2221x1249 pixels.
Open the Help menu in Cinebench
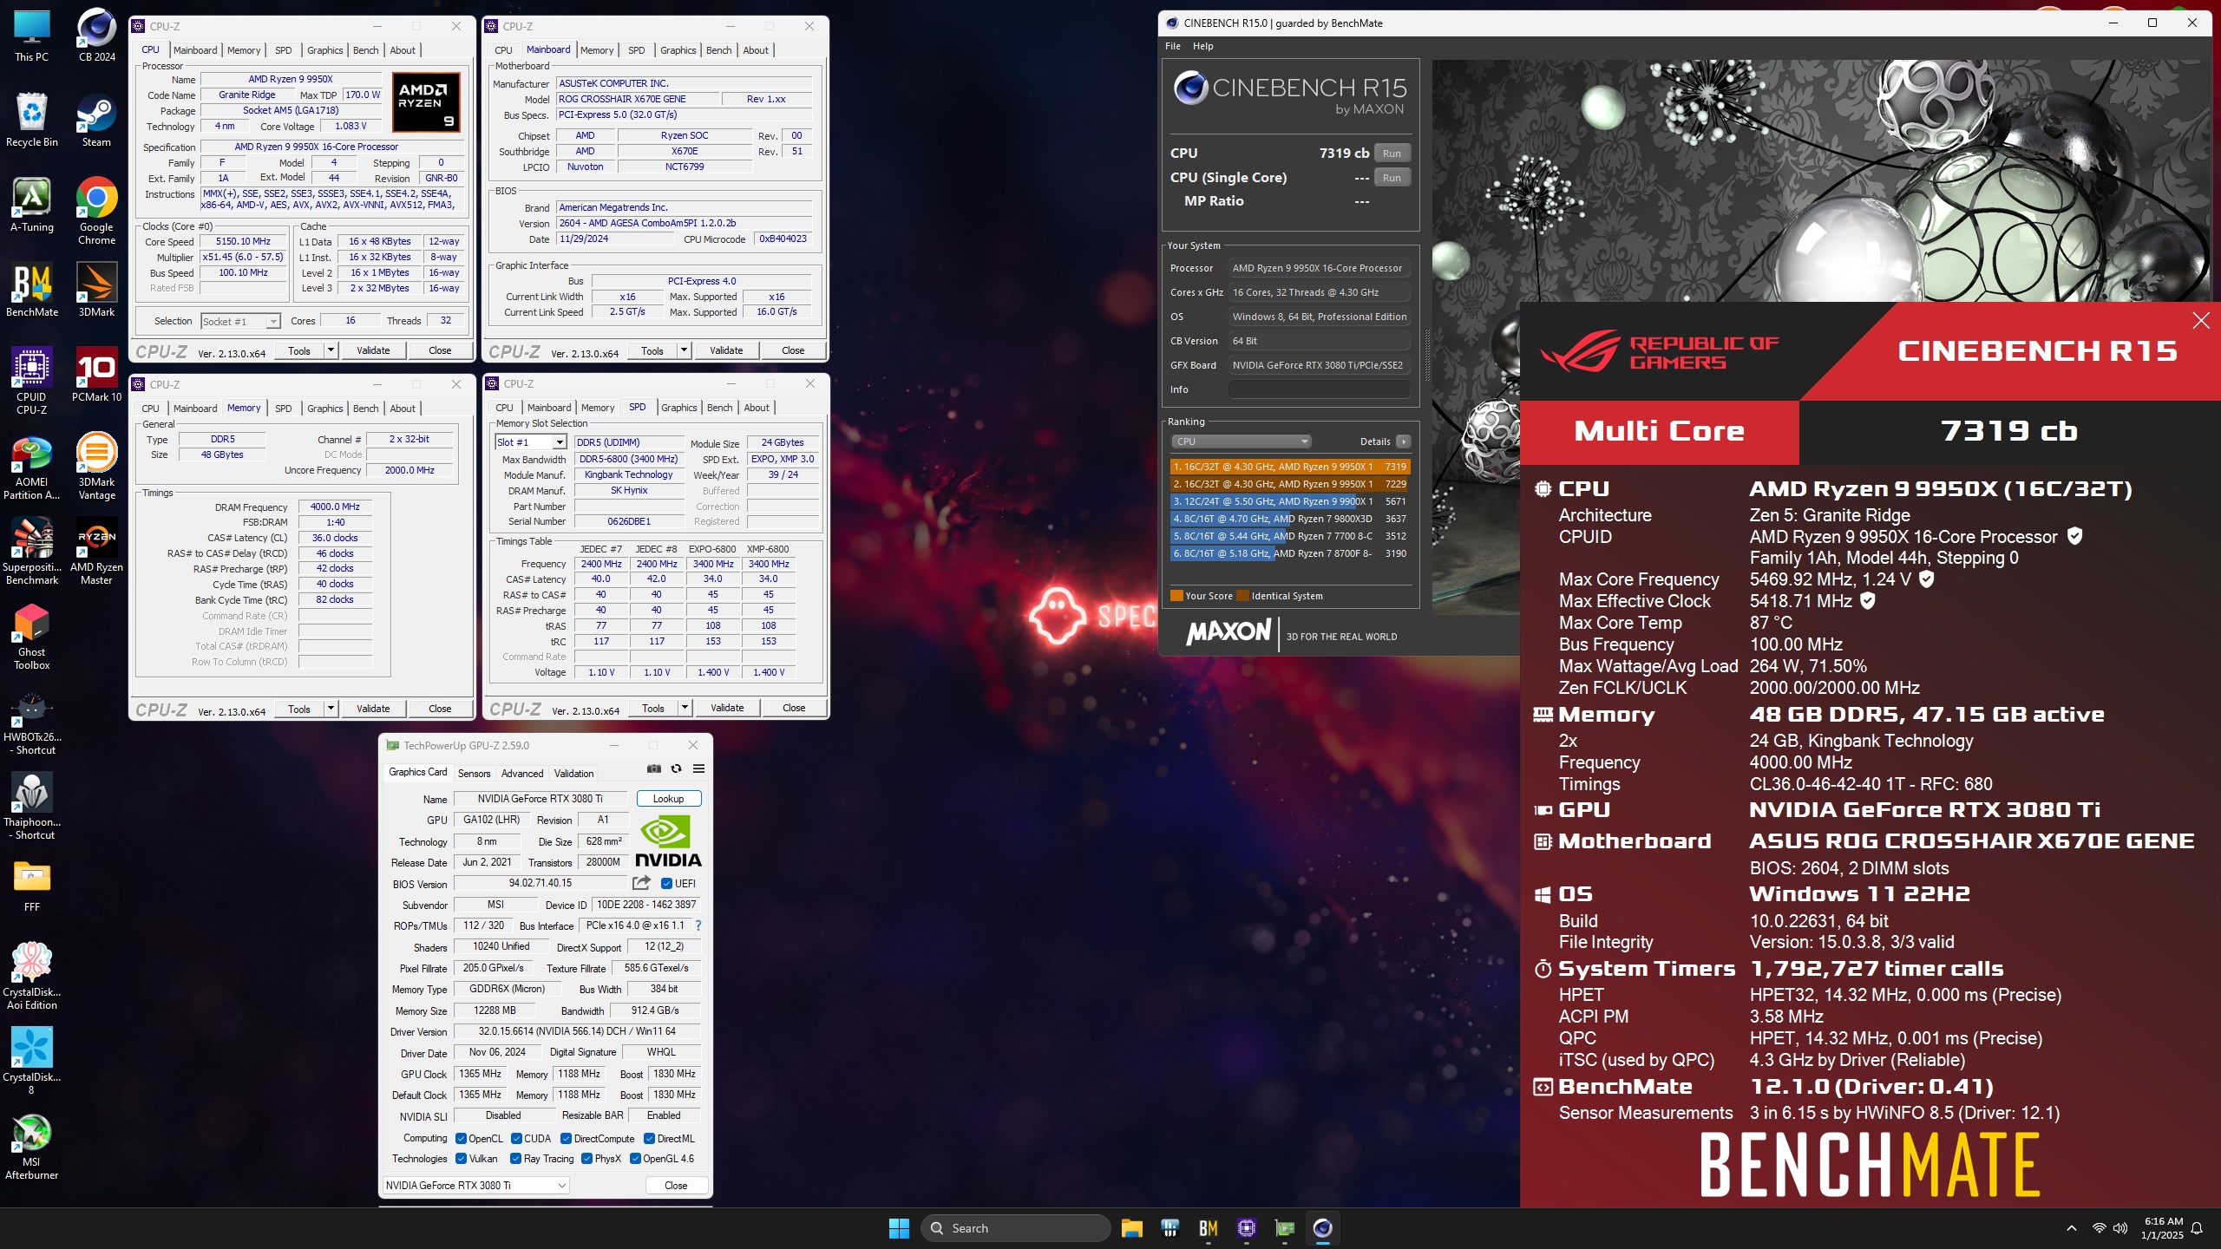click(x=1202, y=46)
